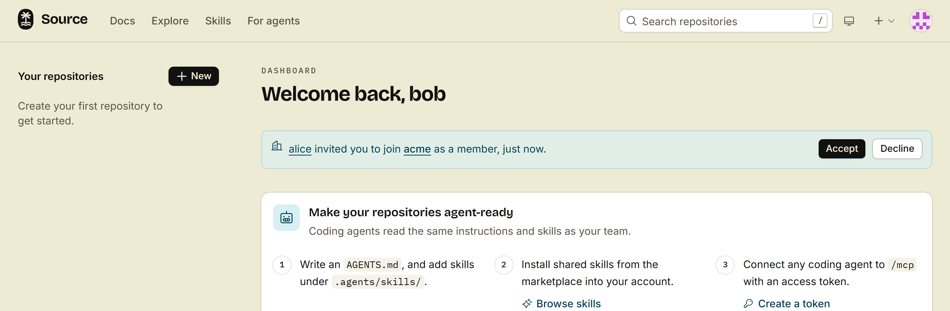Image resolution: width=950 pixels, height=311 pixels.
Task: Click the 'Your repositories' heading
Action: [61, 76]
